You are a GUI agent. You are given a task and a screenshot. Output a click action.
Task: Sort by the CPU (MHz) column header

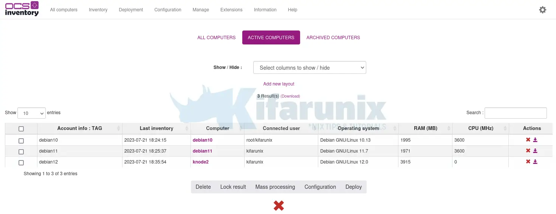[x=481, y=128]
